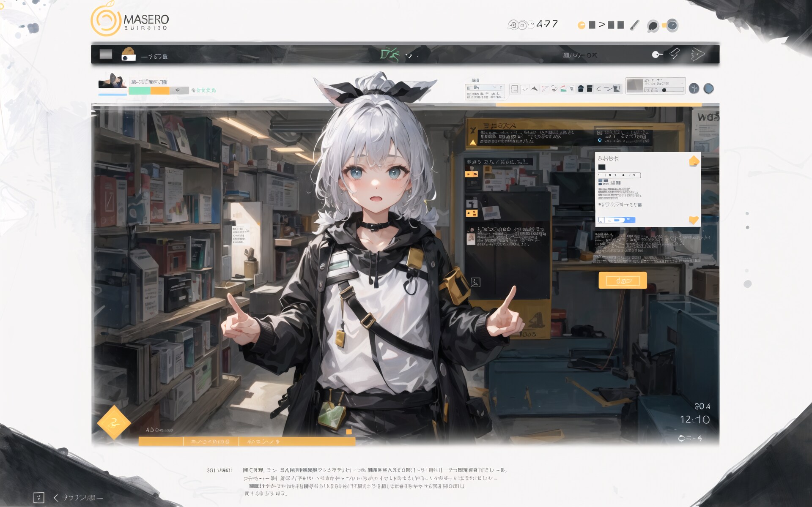Select the green-red eraser tool in toolbar
812x507 pixels.
coord(563,89)
